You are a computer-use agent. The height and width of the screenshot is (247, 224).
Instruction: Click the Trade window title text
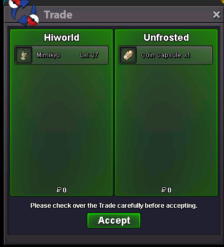[58, 15]
